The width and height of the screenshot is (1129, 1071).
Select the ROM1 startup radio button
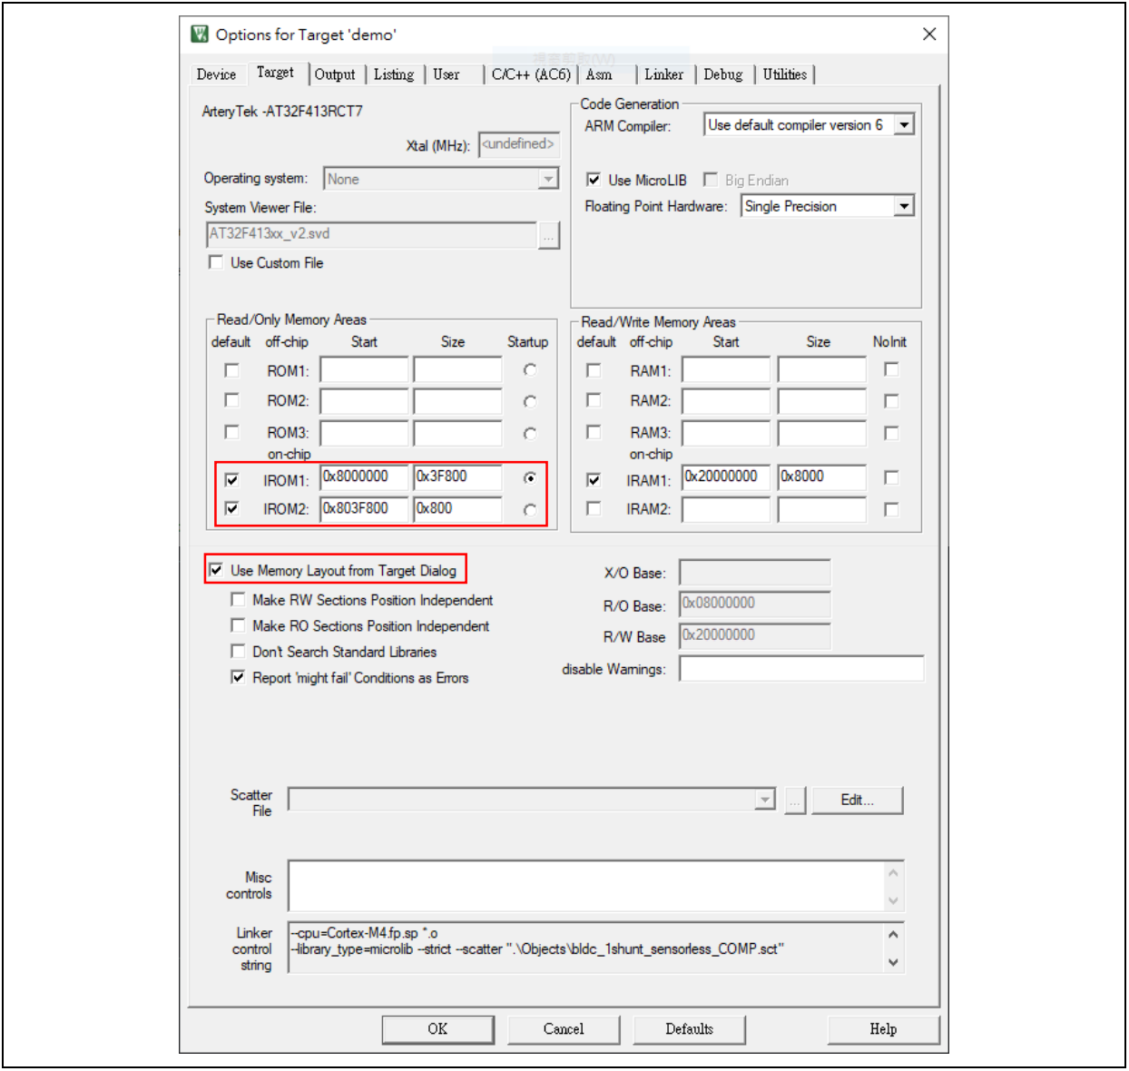[x=530, y=370]
